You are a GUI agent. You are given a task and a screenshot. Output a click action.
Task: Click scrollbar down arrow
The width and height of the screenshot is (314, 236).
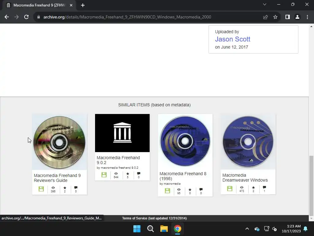coord(311,218)
